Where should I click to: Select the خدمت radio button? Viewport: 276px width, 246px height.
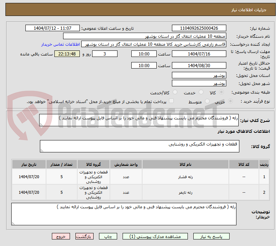pos(201,92)
